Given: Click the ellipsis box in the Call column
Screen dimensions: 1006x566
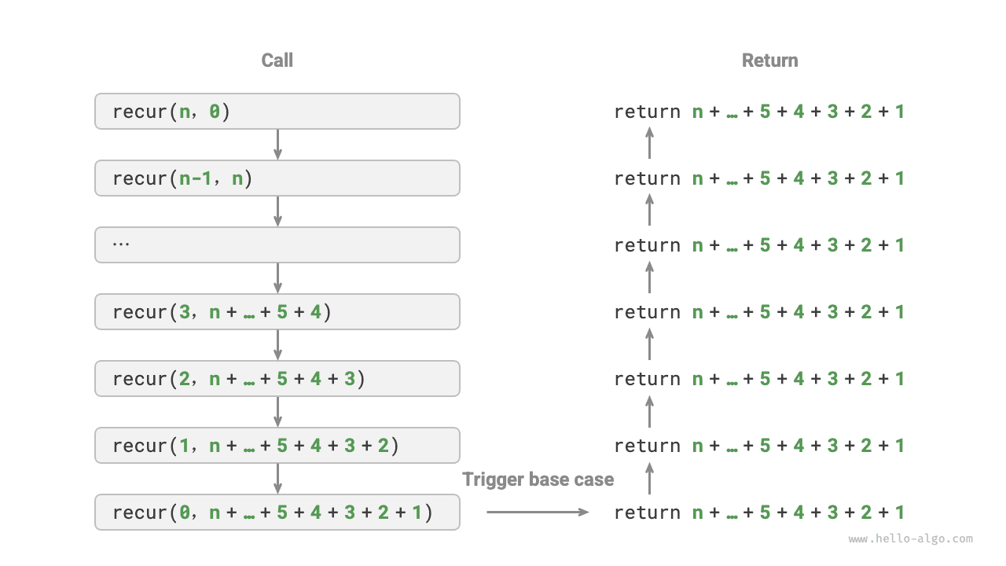Looking at the screenshot, I should point(277,245).
